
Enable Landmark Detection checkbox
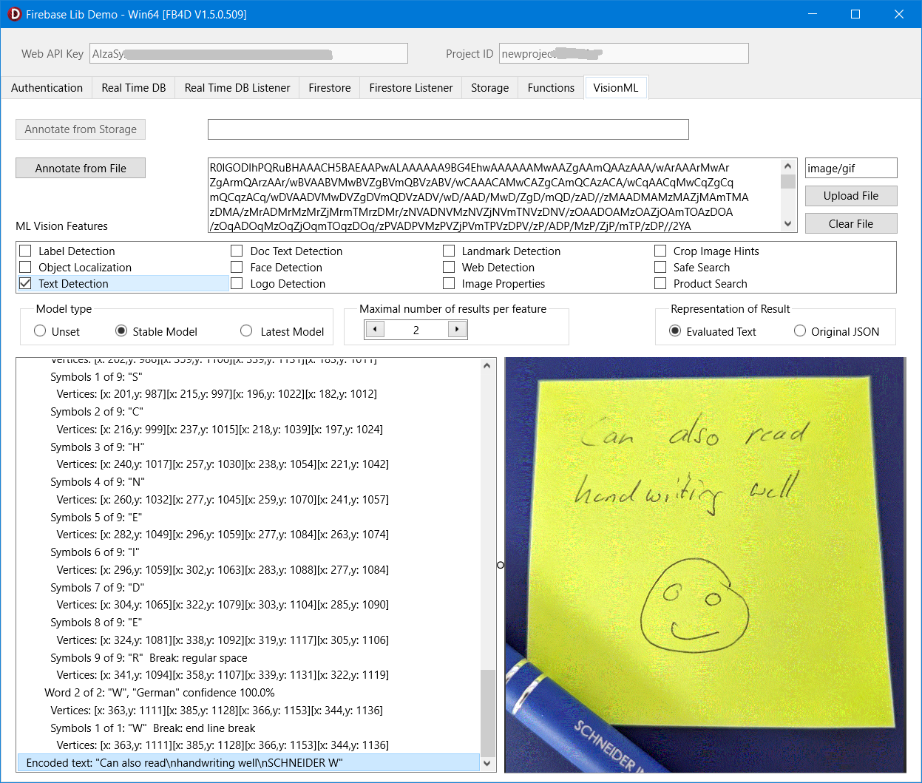click(449, 251)
